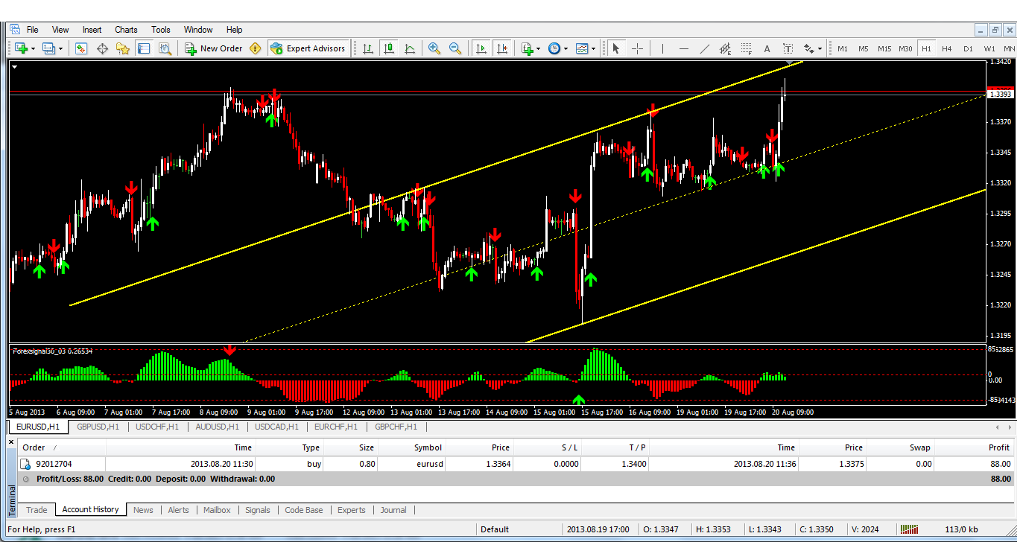1023x542 pixels.
Task: Select the Crosshair tool
Action: (638, 48)
